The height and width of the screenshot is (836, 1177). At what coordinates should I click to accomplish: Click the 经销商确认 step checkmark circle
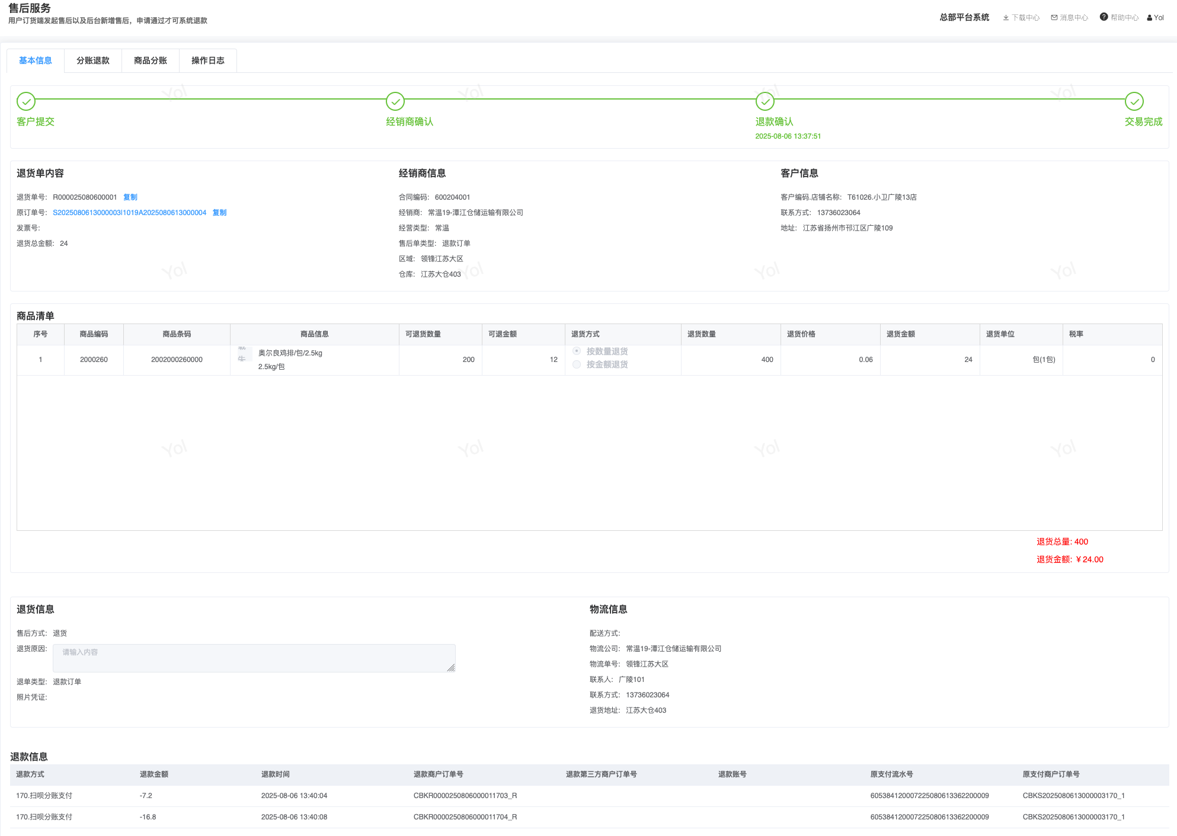(x=395, y=101)
